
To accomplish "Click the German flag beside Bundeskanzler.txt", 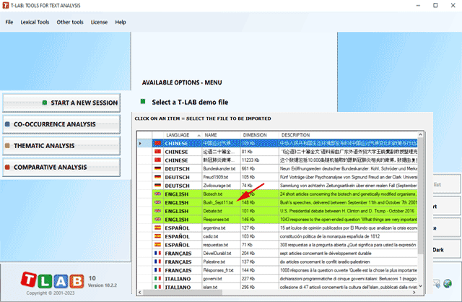I will 157,168.
